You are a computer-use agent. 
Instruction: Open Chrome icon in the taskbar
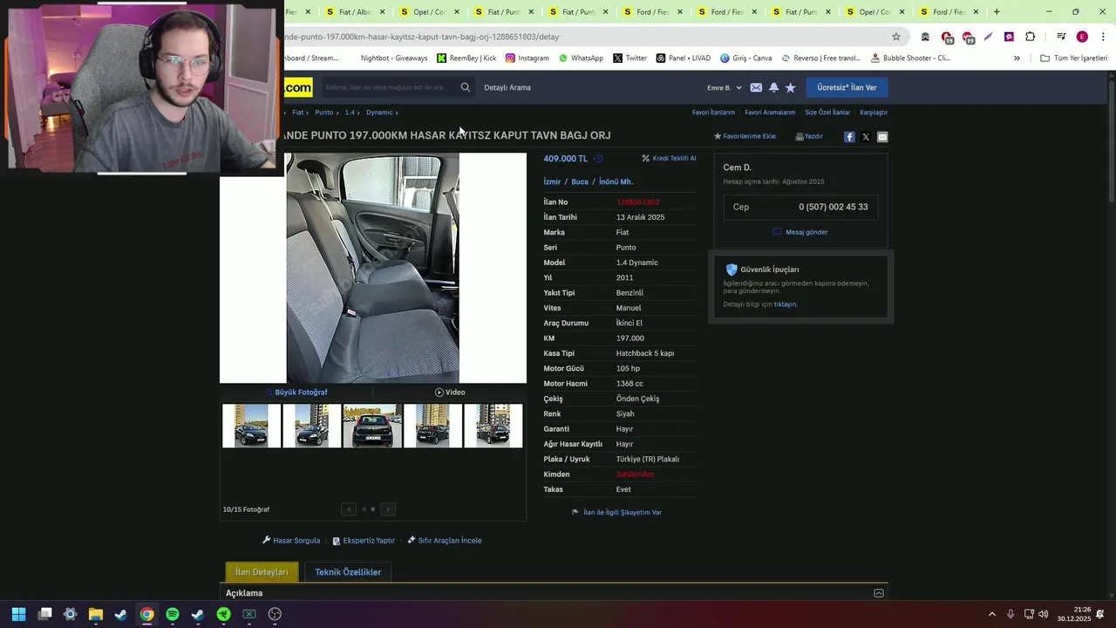click(146, 614)
